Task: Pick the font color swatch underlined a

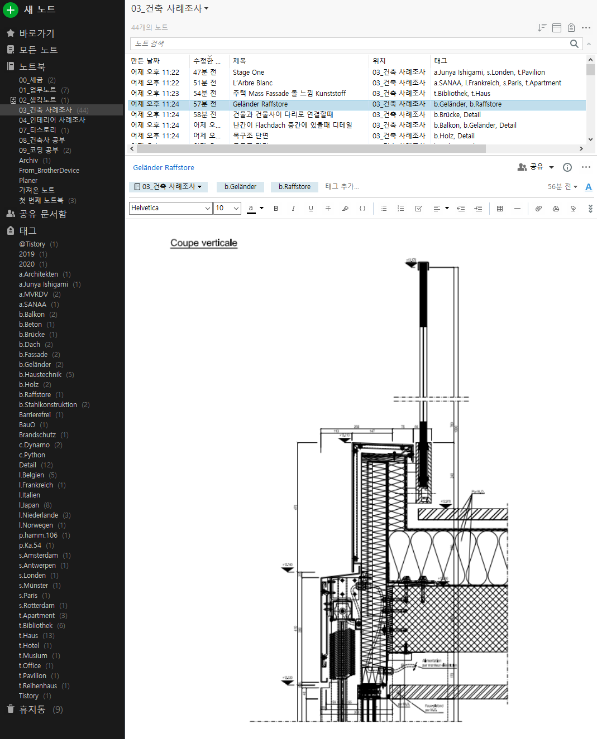Action: [x=251, y=209]
